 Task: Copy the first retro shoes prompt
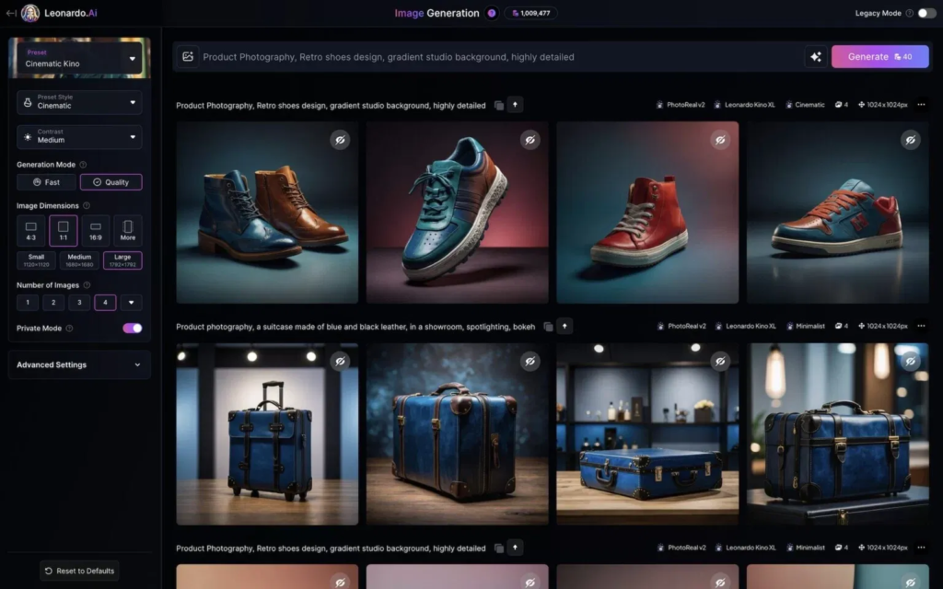498,105
